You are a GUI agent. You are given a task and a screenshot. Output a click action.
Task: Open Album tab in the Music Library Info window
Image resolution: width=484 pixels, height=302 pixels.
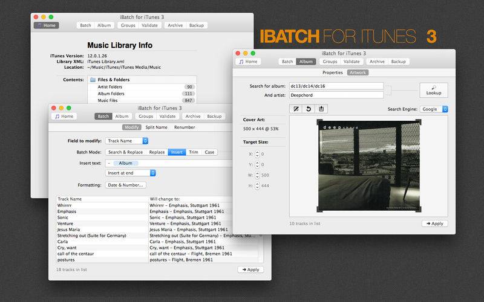point(104,25)
